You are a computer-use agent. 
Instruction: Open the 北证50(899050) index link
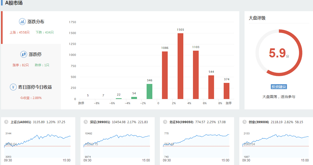click(181, 122)
